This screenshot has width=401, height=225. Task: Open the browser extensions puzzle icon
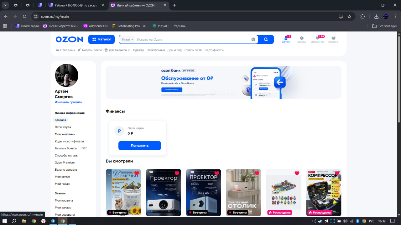point(363,17)
